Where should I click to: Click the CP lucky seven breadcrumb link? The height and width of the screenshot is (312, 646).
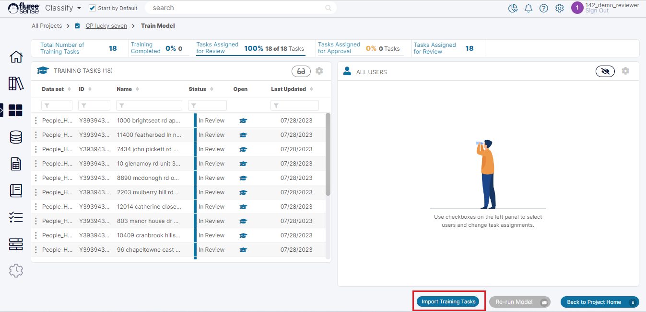pyautogui.click(x=106, y=26)
